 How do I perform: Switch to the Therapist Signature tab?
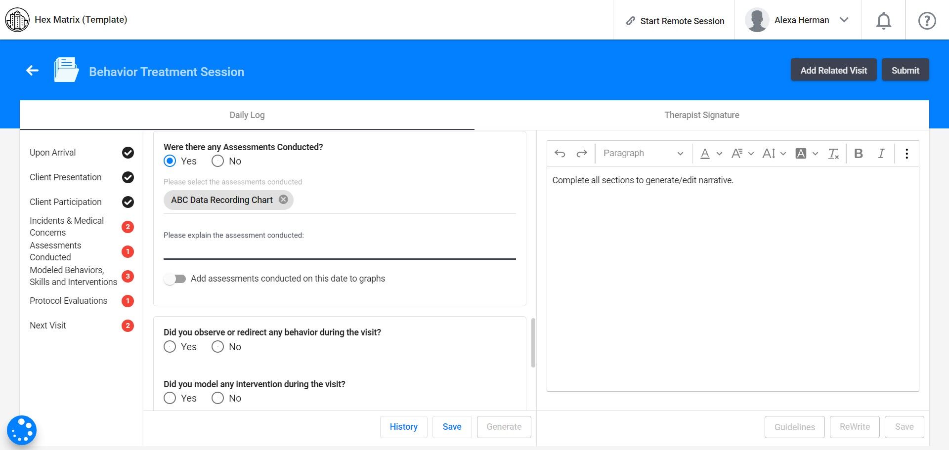[701, 115]
